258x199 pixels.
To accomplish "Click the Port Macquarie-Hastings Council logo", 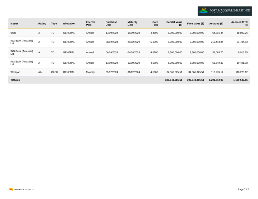I will (x=225, y=11).
